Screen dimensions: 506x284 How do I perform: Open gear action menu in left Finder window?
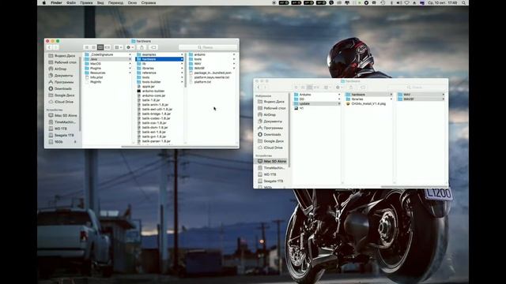point(130,47)
